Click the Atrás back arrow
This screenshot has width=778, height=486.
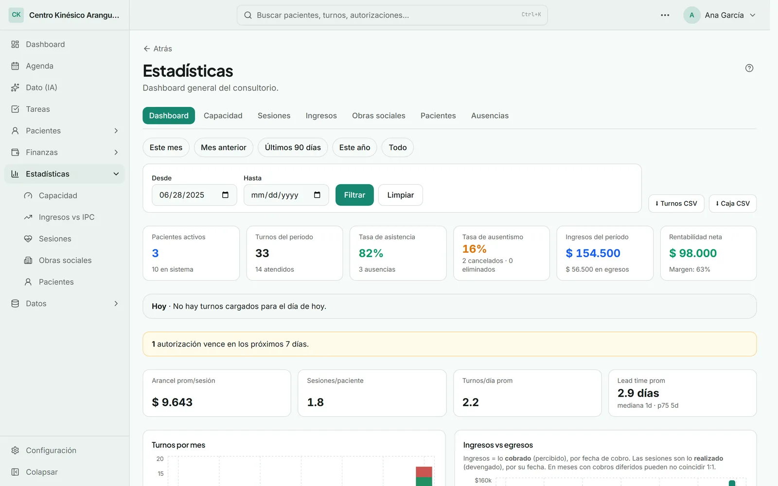click(147, 49)
